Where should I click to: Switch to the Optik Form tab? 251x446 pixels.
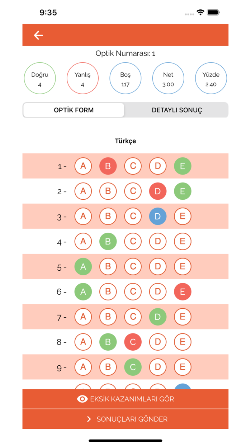tap(74, 110)
